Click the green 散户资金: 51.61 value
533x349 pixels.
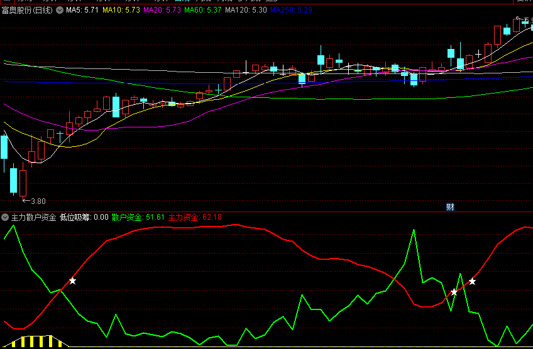tap(138, 217)
